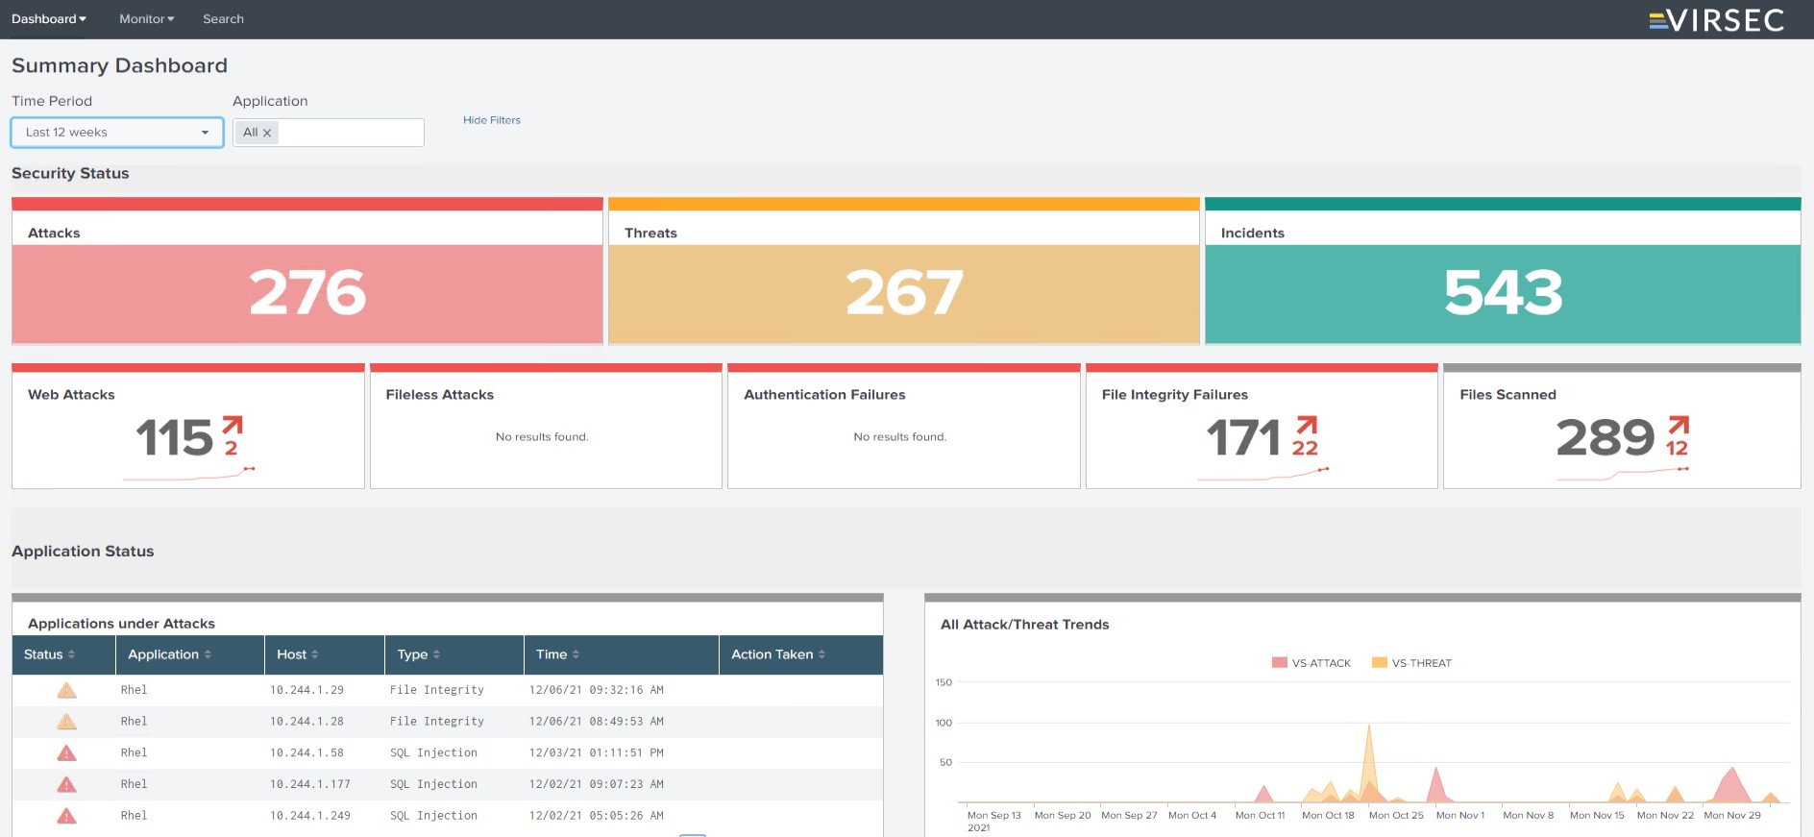Viewport: 1814px width, 837px height.
Task: Click the 12/06/21 09:32:16 AM timestamp
Action: tap(596, 690)
